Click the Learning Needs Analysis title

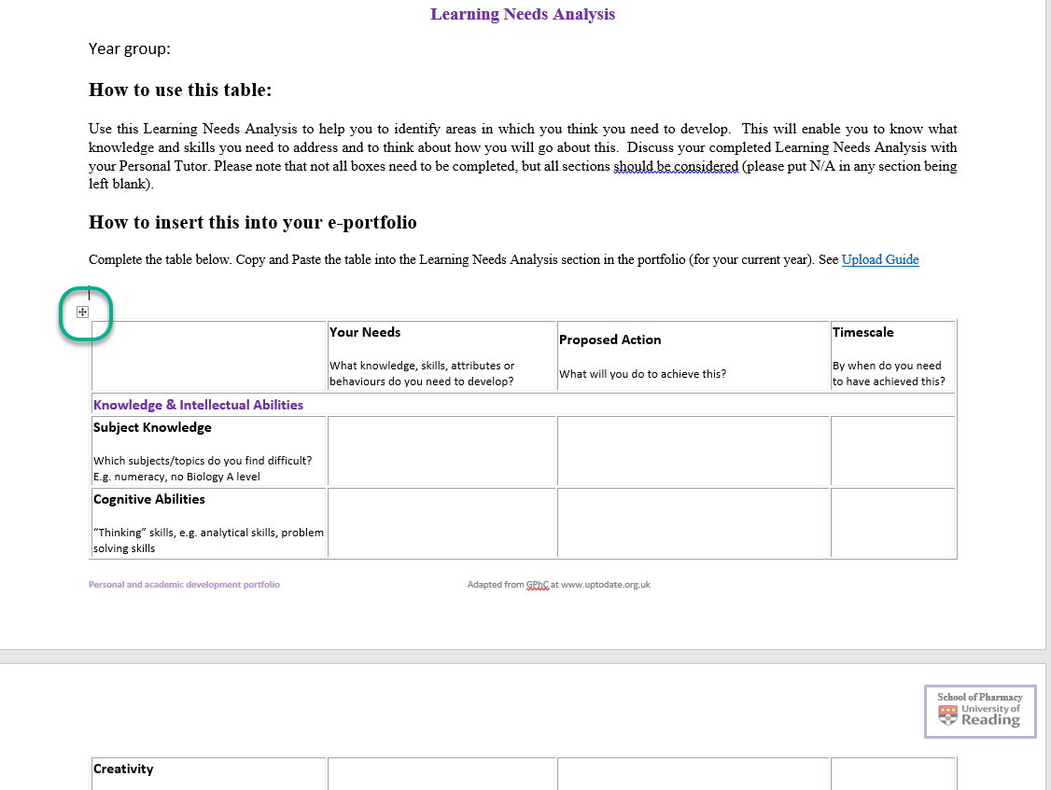(x=522, y=14)
